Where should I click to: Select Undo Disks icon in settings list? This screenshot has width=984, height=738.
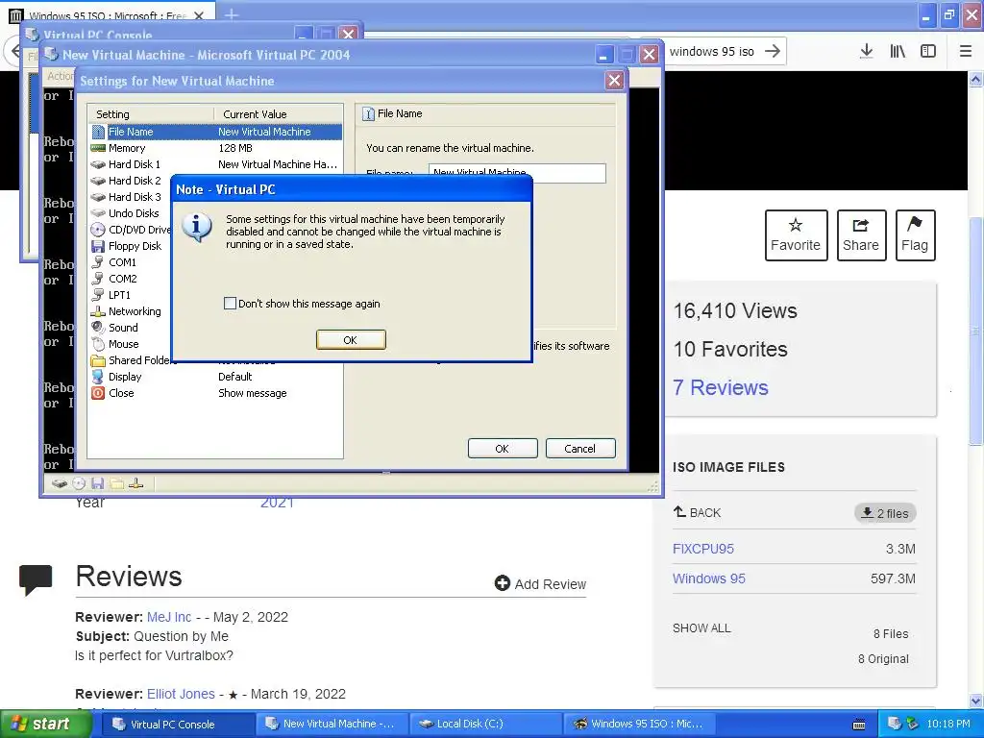98,213
